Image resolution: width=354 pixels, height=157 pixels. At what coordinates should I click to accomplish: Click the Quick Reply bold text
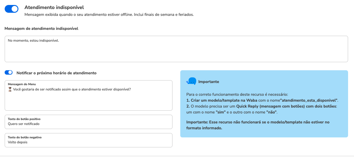click(x=246, y=106)
